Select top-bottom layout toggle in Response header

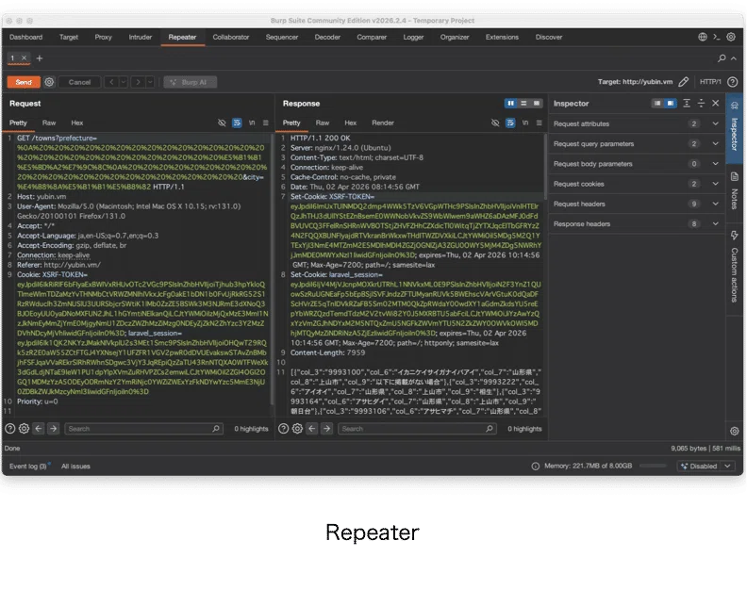(523, 104)
